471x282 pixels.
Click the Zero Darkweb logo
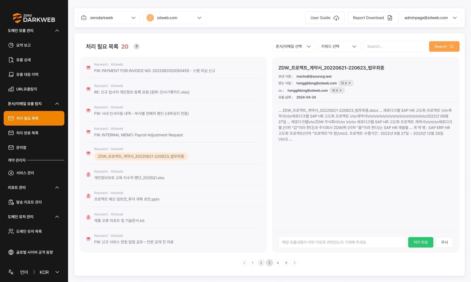34,18
